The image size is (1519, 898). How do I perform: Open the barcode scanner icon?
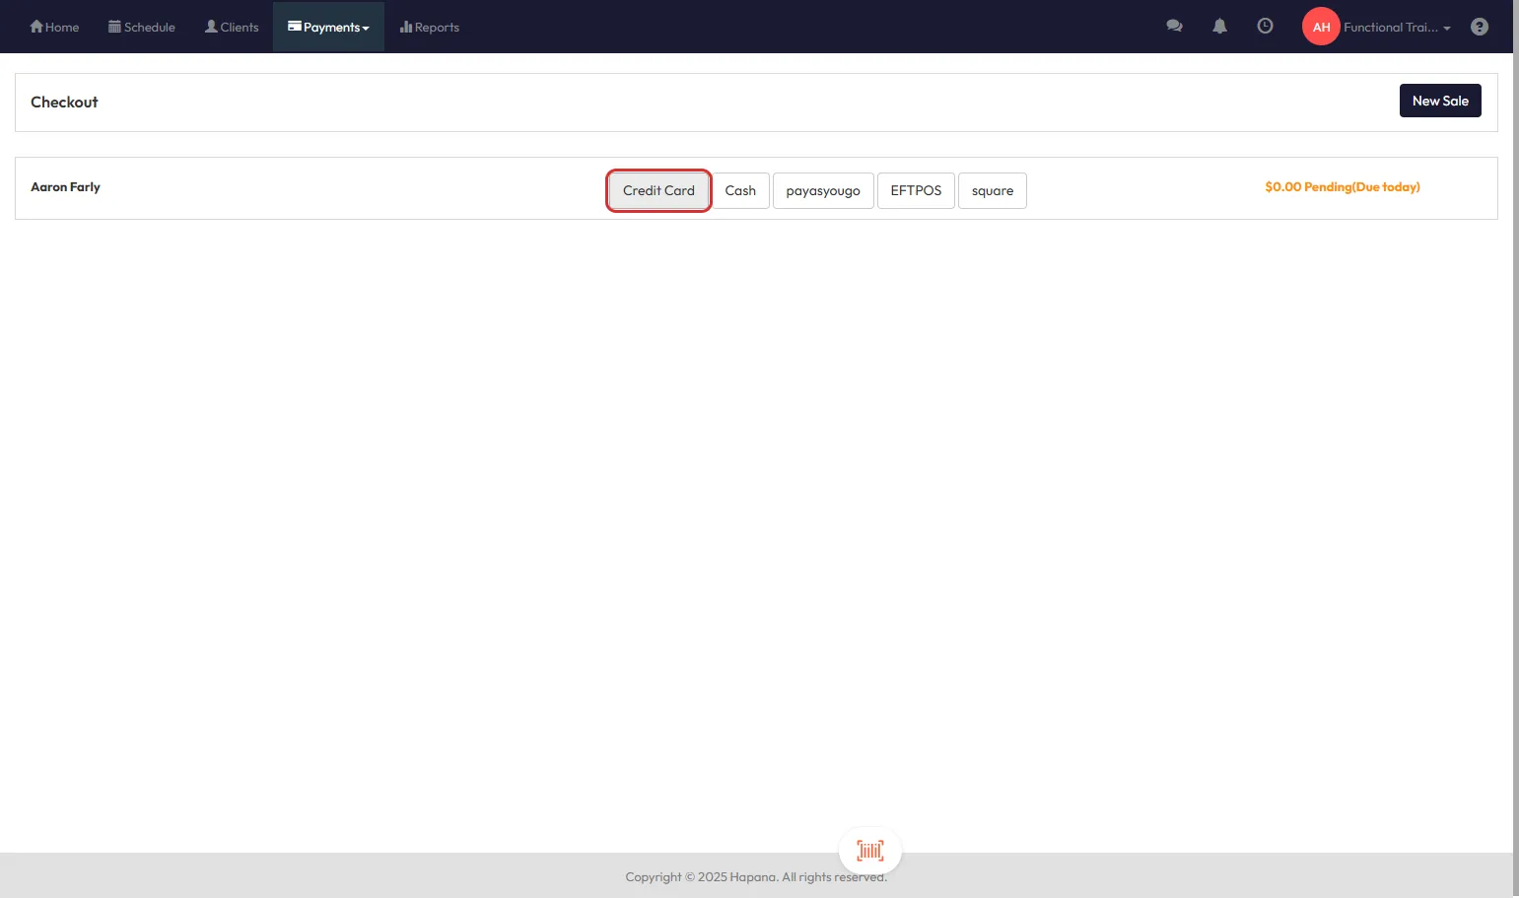click(x=869, y=850)
